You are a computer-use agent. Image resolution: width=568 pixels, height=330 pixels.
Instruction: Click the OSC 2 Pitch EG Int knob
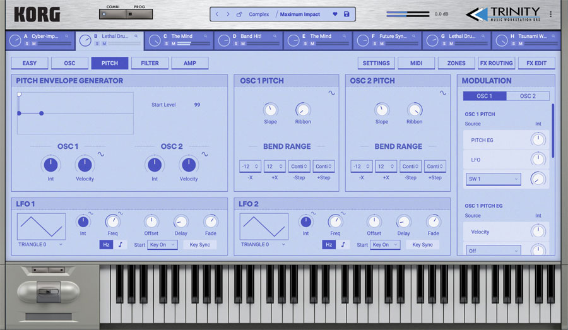(155, 165)
